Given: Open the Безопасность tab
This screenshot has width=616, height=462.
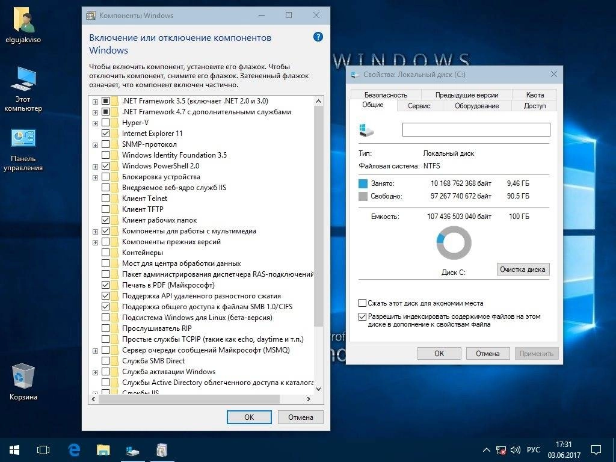Looking at the screenshot, I should click(386, 94).
